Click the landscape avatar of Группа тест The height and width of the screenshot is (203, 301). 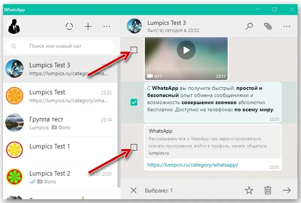14,123
